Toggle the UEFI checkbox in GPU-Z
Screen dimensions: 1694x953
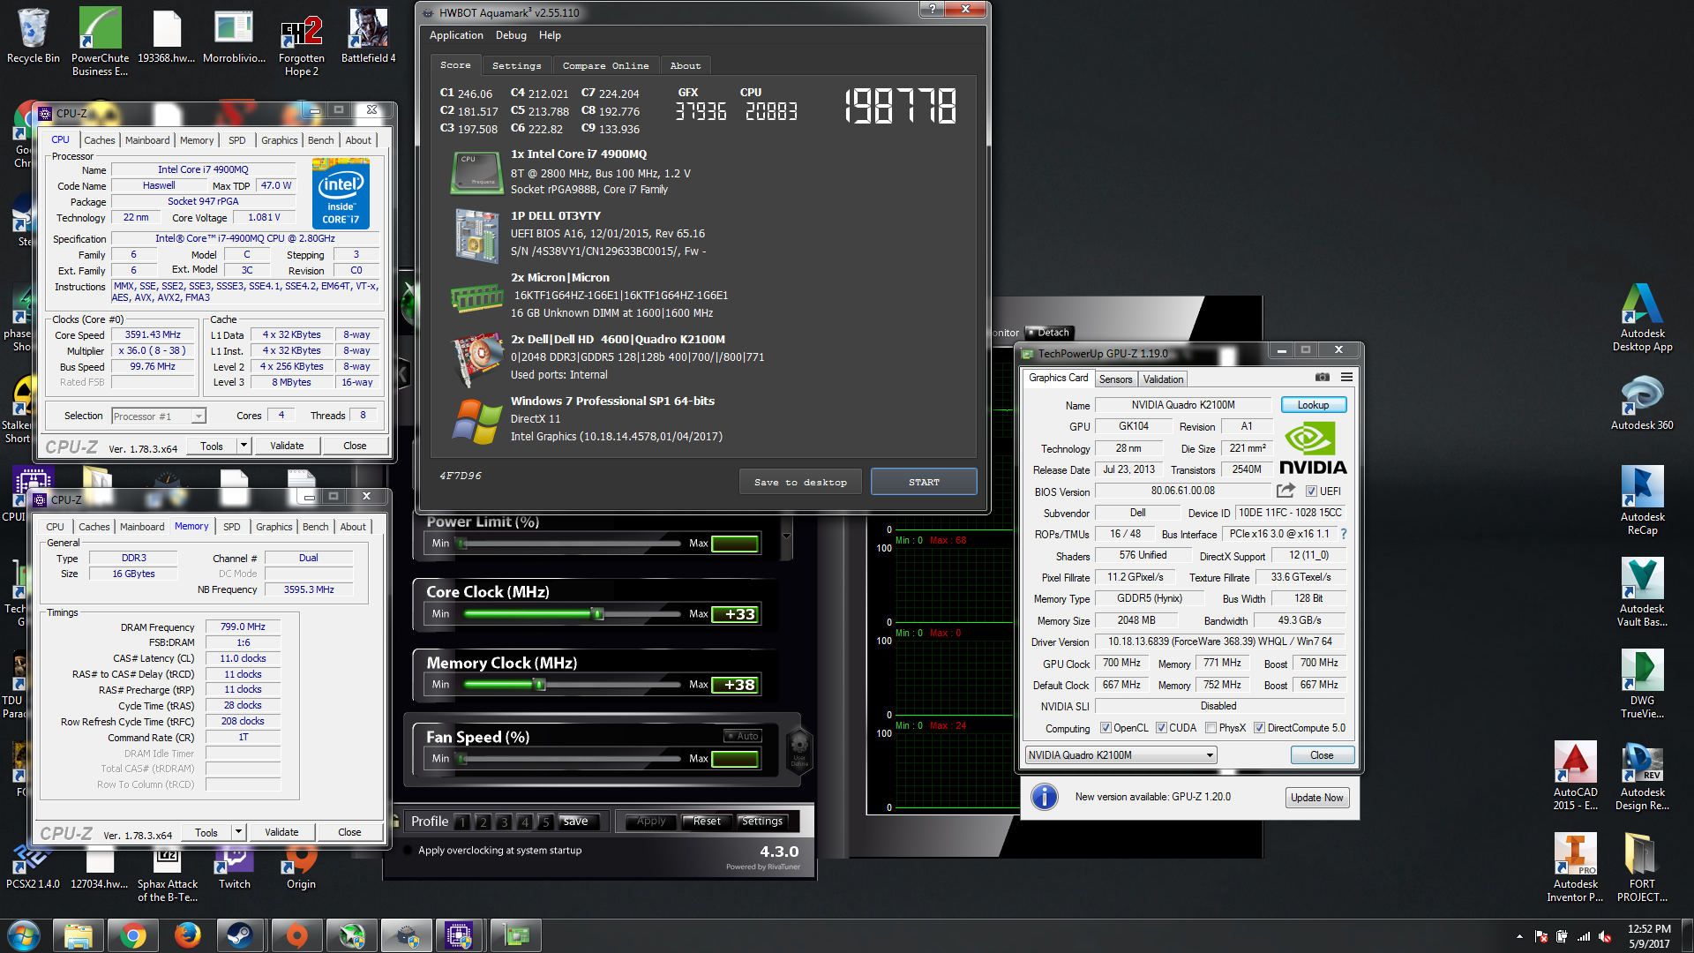[x=1311, y=492]
